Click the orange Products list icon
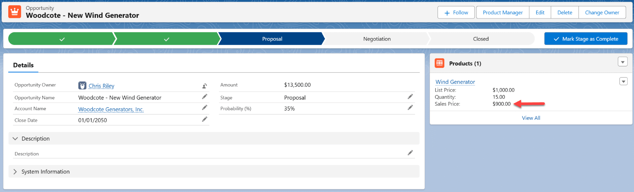This screenshot has height=192, width=634. tap(440, 63)
